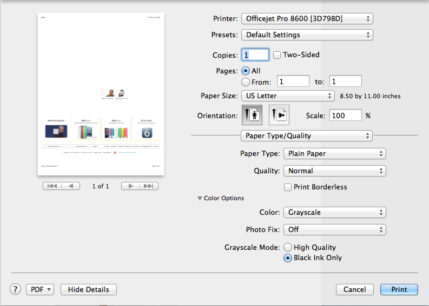Select portrait orientation icon
The width and height of the screenshot is (429, 306).
pyautogui.click(x=252, y=115)
